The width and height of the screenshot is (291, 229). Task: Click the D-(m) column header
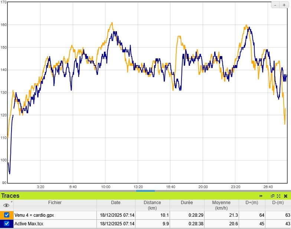(x=278, y=203)
